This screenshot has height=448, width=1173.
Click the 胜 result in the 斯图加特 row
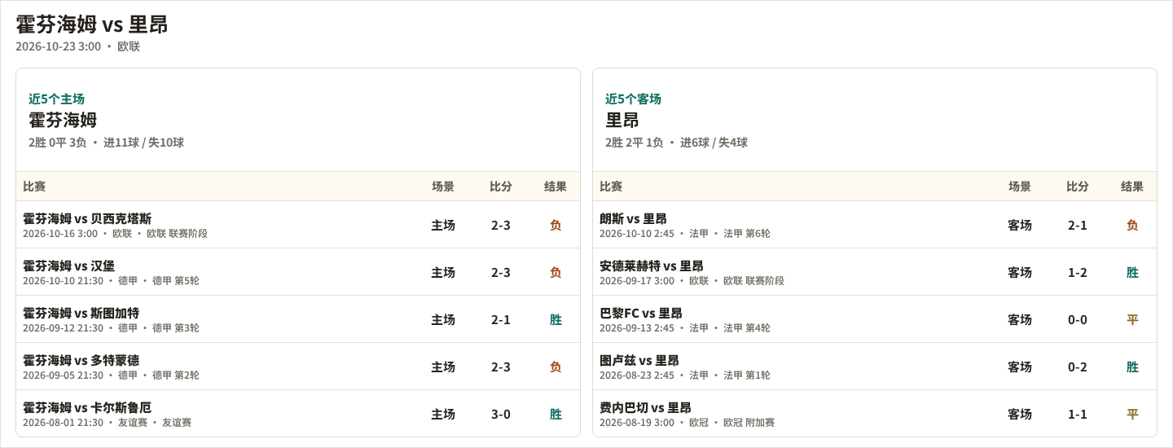(556, 319)
